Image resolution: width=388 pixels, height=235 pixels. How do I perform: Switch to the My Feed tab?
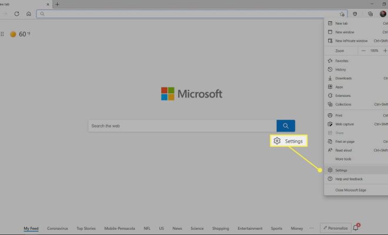click(31, 229)
